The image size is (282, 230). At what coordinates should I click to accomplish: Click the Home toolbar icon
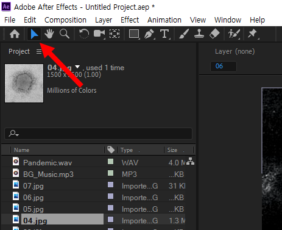tap(15, 34)
